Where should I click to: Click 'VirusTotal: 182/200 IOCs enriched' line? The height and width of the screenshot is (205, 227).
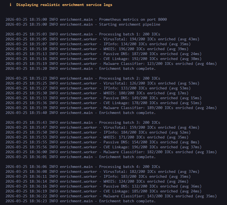(102, 171)
